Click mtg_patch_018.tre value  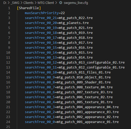pyautogui.click(x=76, y=38)
